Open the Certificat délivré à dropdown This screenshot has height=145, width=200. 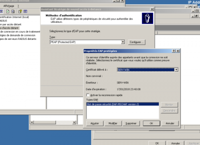176,70
